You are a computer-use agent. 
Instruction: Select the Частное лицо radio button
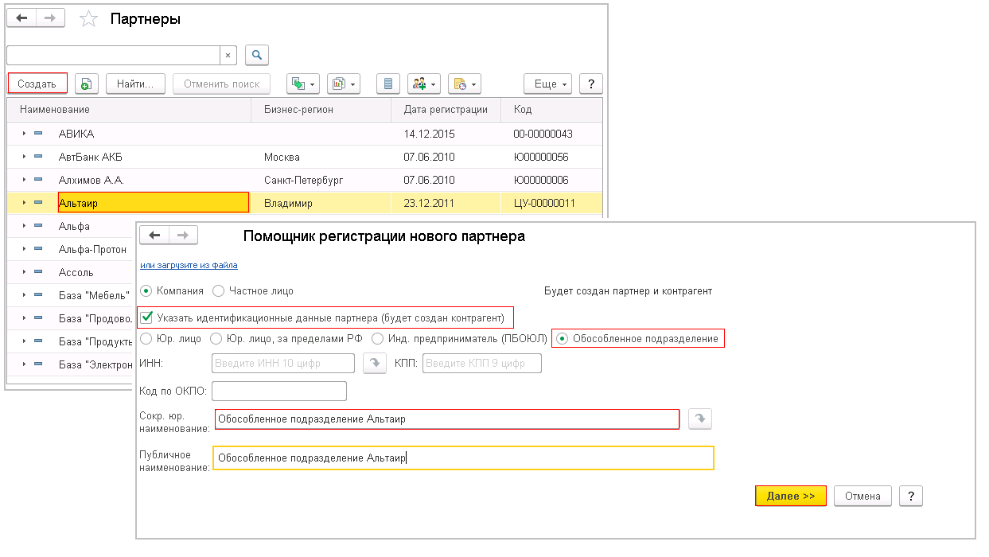[x=219, y=291]
